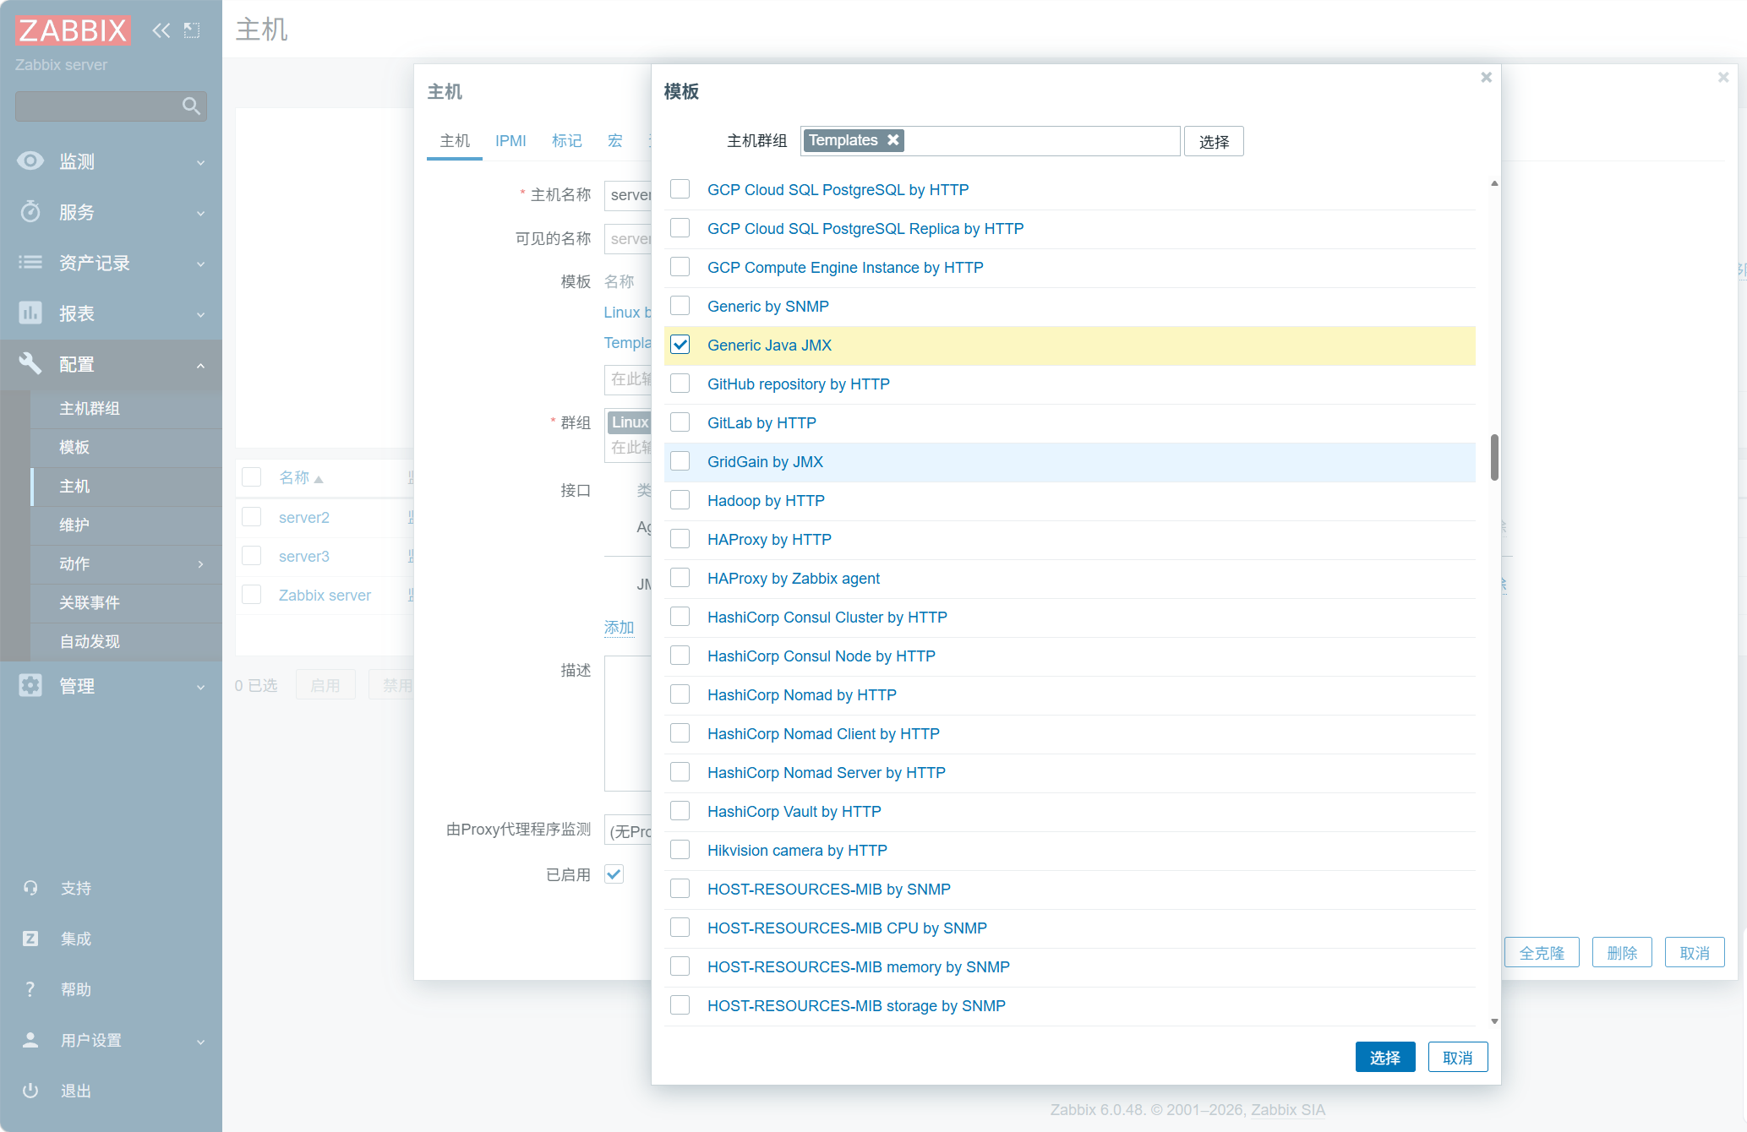Viewport: 1747px width, 1132px height.
Task: Check the GridGain by JMX checkbox
Action: (680, 461)
